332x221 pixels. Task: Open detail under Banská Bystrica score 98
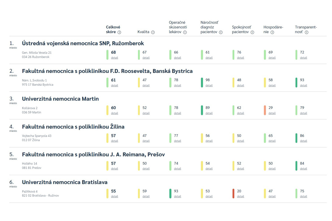209,85
